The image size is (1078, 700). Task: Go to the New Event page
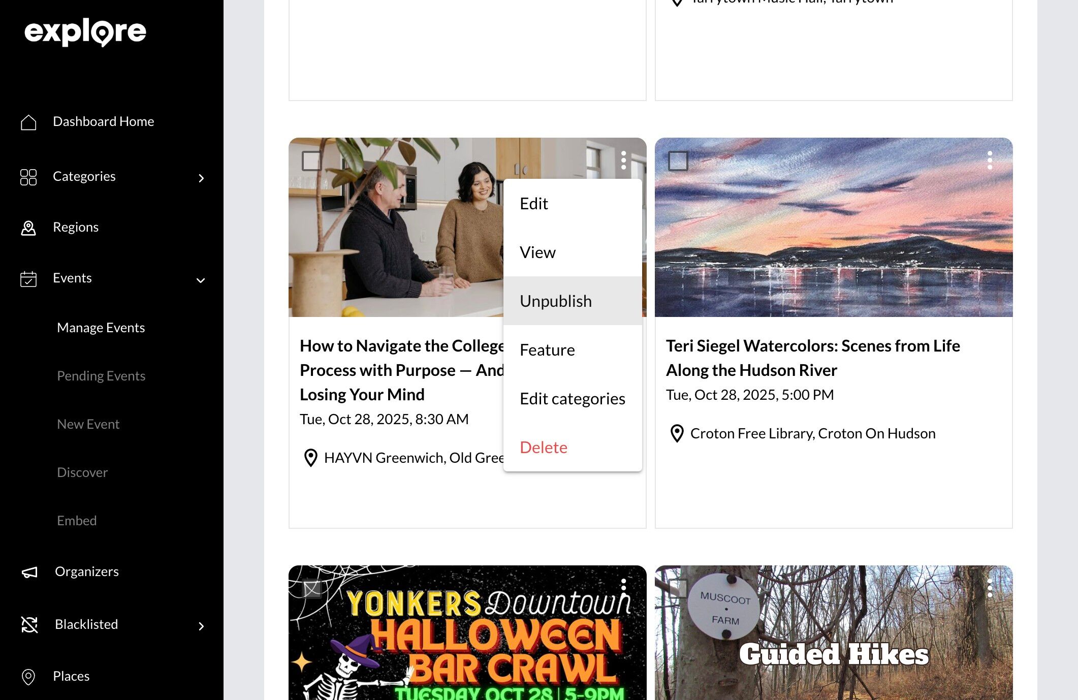(x=88, y=424)
